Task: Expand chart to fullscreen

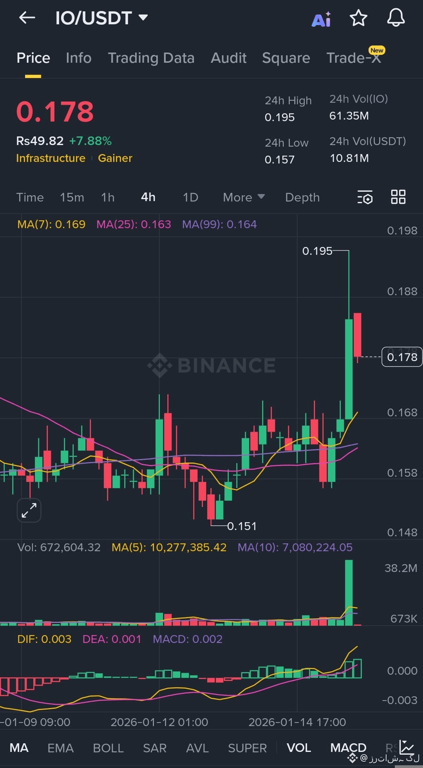Action: [29, 510]
